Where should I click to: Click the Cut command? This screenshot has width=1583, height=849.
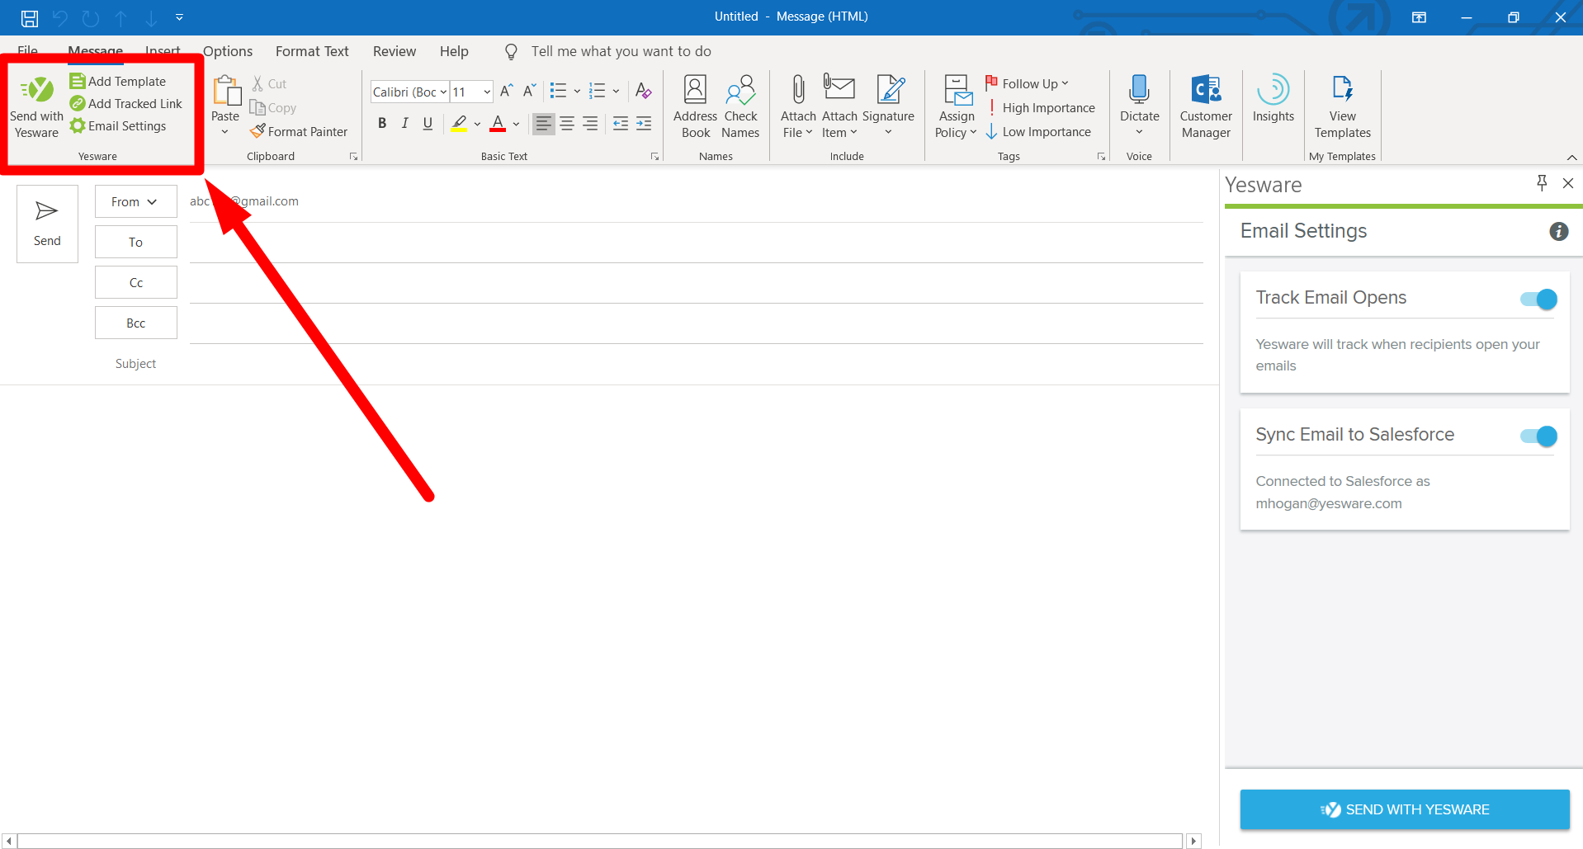click(269, 83)
